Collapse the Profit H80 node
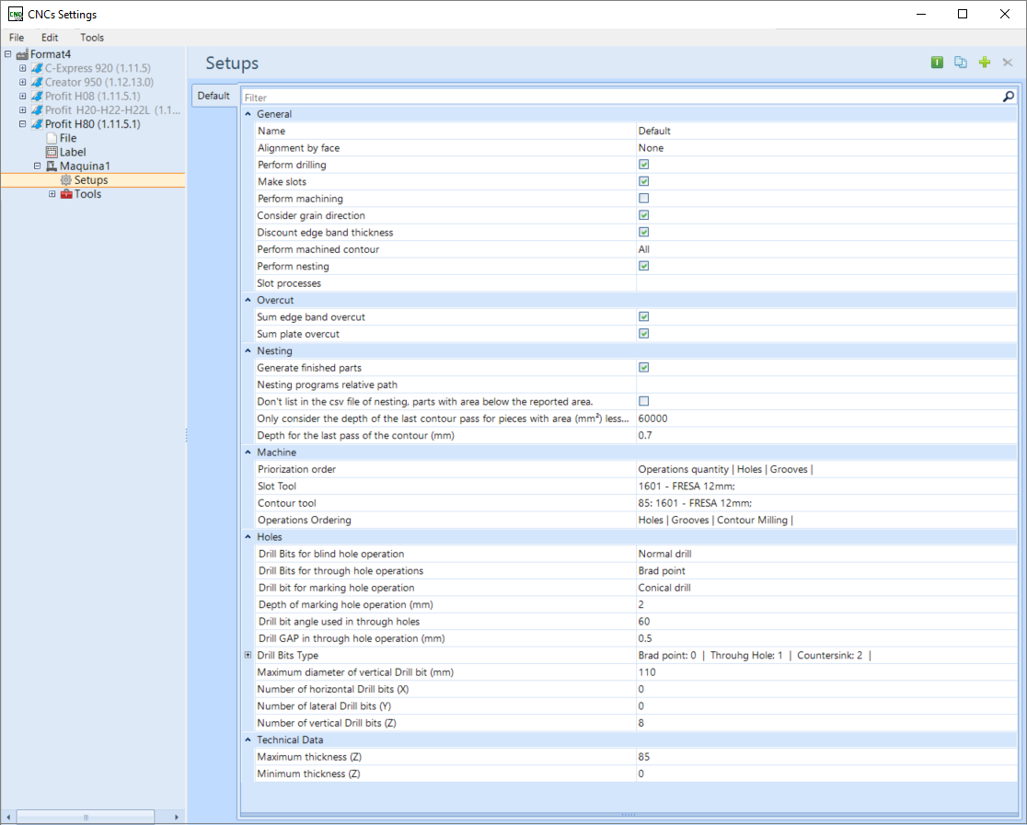This screenshot has height=825, width=1027. (22, 124)
